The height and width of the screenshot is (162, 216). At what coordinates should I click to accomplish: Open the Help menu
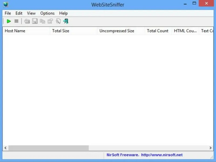[x=63, y=13]
